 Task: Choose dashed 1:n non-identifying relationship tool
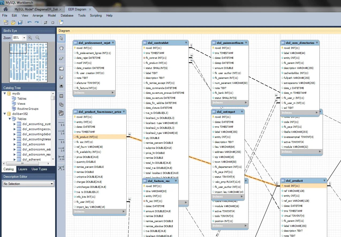[x=62, y=132]
